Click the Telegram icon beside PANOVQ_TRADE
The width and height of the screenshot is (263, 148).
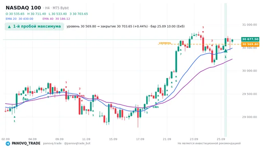(8, 143)
